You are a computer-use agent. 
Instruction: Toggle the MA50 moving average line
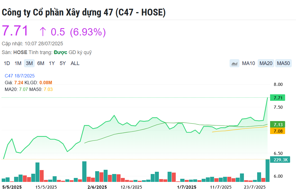(283, 63)
